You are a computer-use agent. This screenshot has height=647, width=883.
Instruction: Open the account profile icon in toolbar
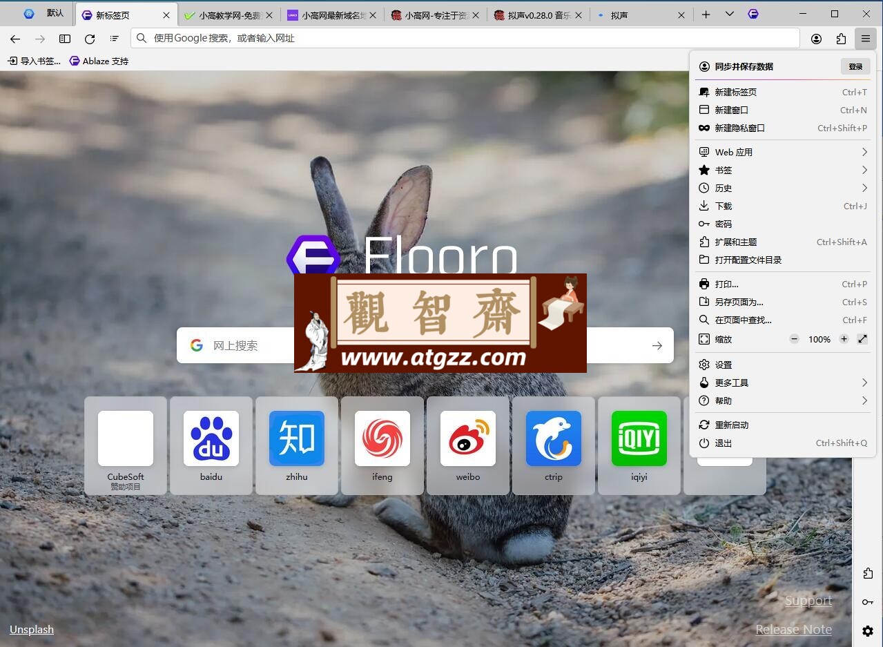tap(816, 39)
